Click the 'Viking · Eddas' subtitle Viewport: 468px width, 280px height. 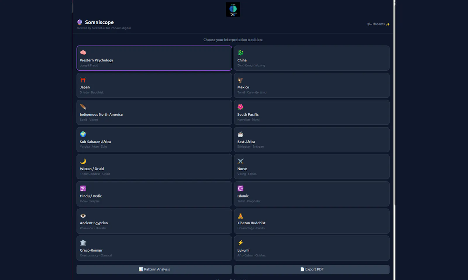click(x=247, y=174)
